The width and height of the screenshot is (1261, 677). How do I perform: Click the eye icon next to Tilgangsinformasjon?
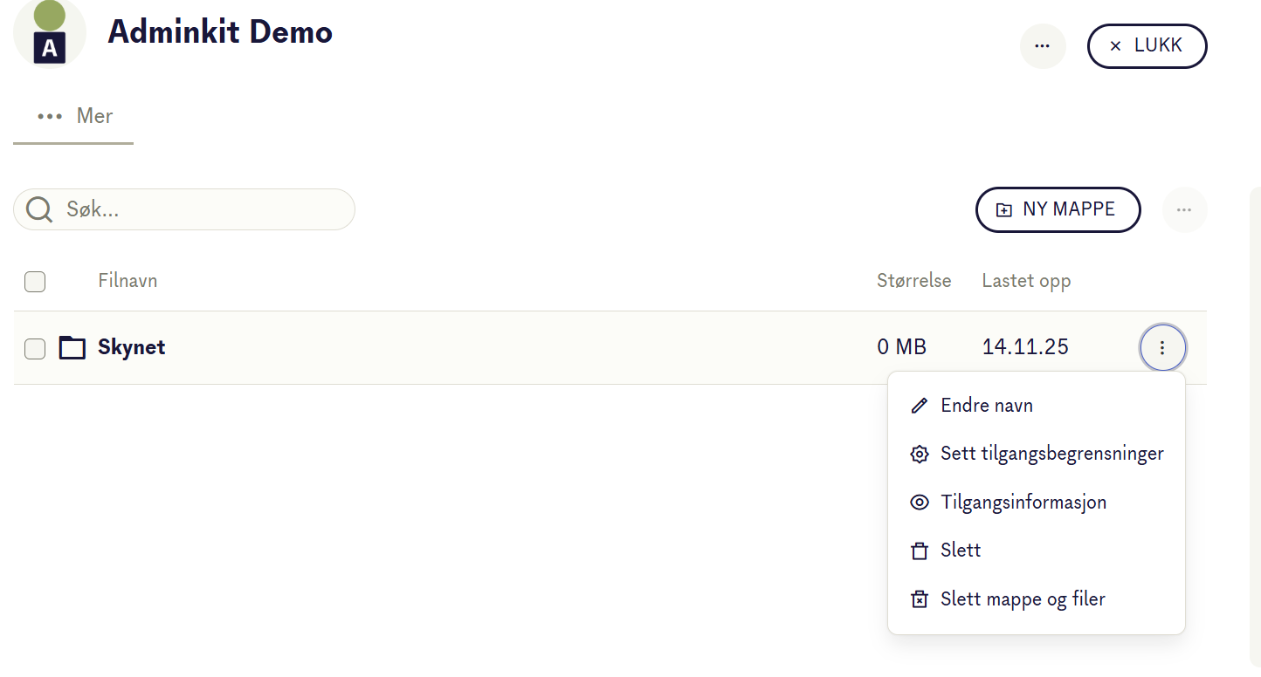tap(919, 503)
